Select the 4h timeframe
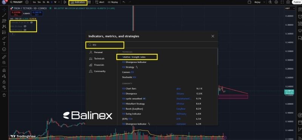The image size is (302, 140). [x=48, y=2]
